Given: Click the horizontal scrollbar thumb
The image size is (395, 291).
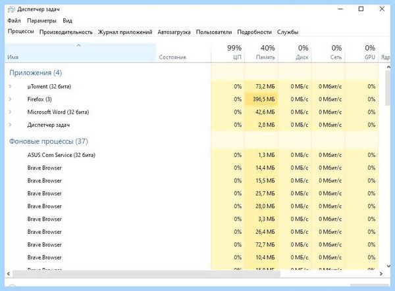Looking at the screenshot, I should pyautogui.click(x=146, y=274).
